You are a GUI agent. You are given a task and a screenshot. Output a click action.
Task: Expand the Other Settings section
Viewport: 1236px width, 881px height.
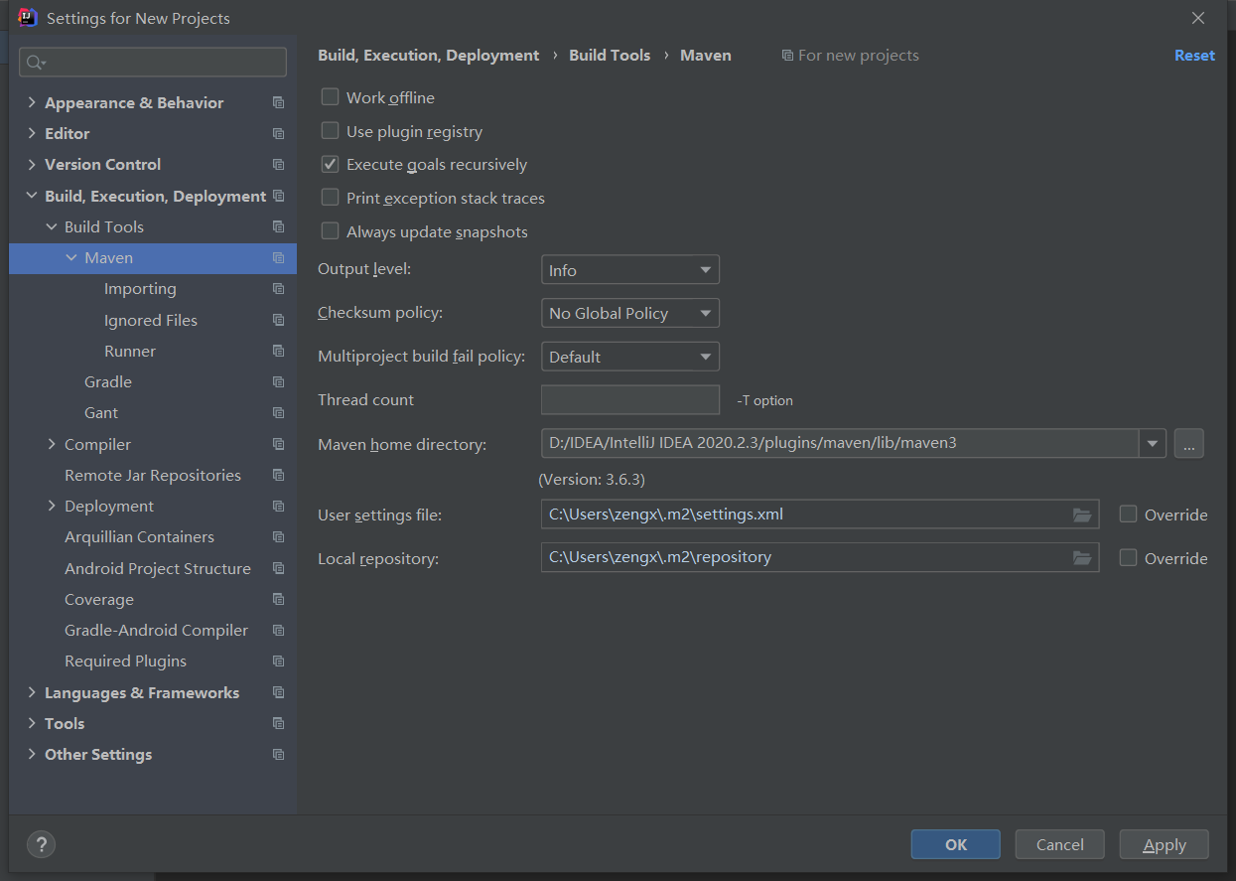tap(32, 755)
